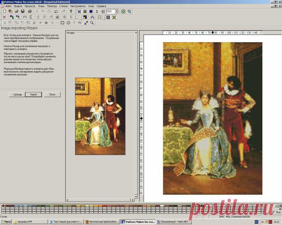Click the red X delete icon
The width and height of the screenshot is (282, 225).
tap(5, 17)
